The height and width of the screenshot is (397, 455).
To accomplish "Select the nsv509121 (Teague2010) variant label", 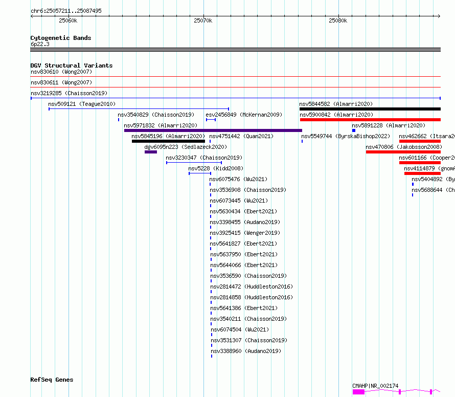I will coord(82,104).
